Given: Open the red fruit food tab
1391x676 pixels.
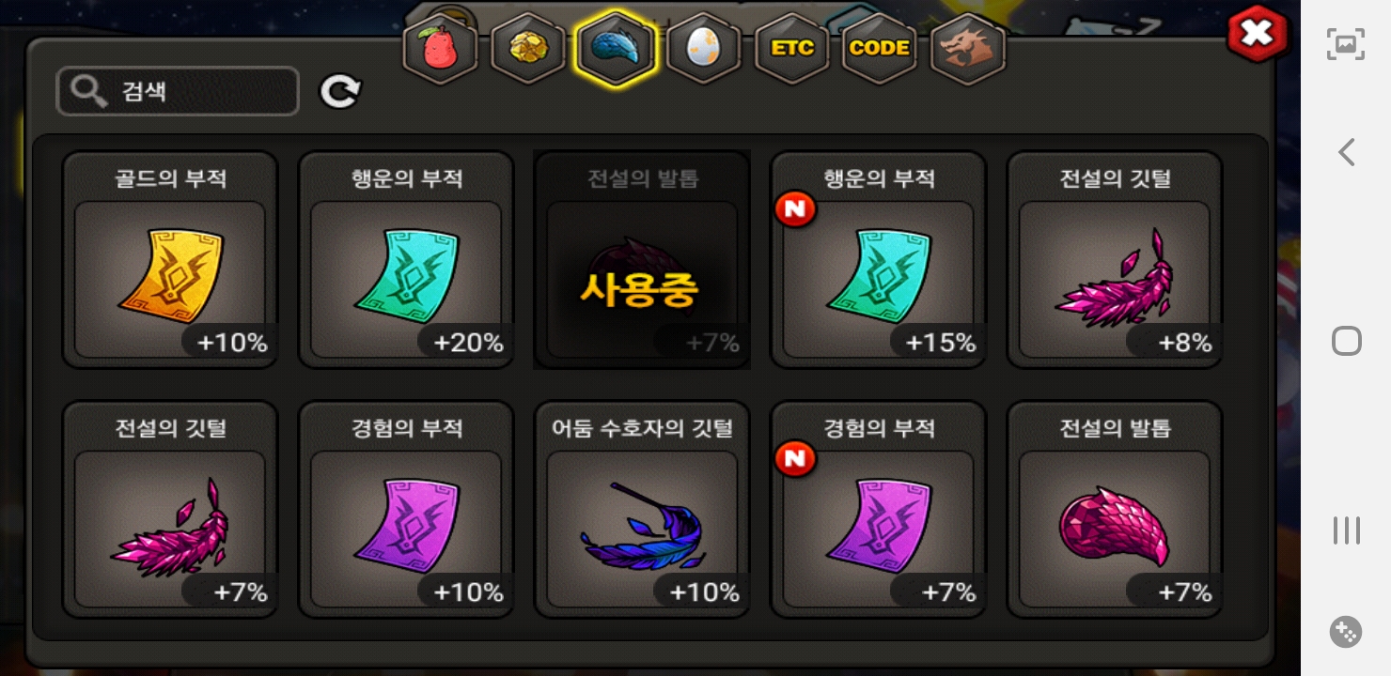Looking at the screenshot, I should [440, 49].
